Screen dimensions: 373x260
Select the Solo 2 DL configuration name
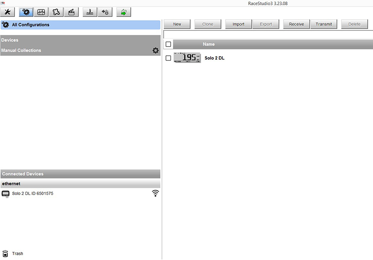coord(214,58)
